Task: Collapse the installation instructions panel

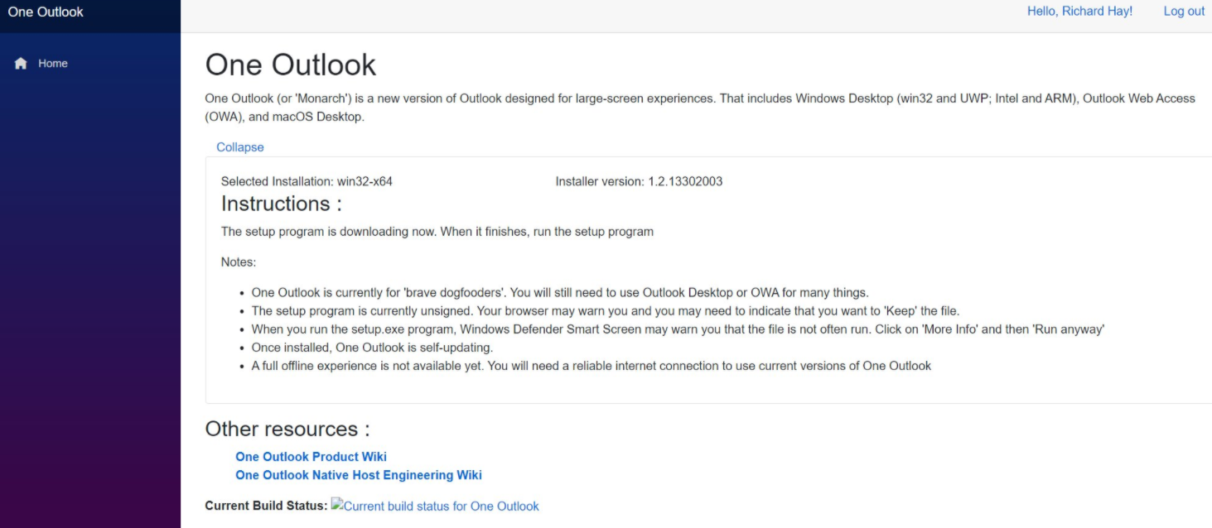Action: [240, 147]
